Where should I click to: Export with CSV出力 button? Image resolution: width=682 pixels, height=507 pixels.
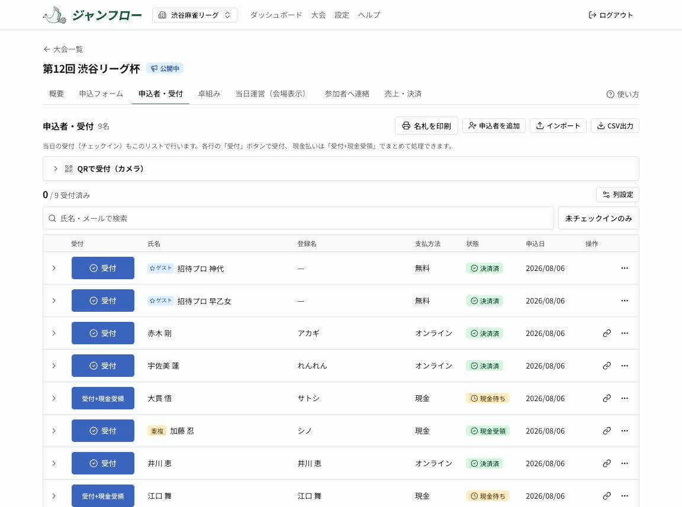pos(615,125)
